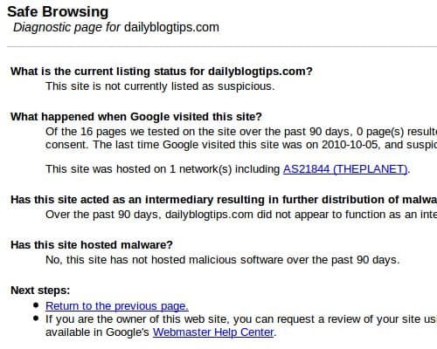437x349 pixels.
Task: Click the 'has not hosted malicious software' answer
Action: (222, 260)
